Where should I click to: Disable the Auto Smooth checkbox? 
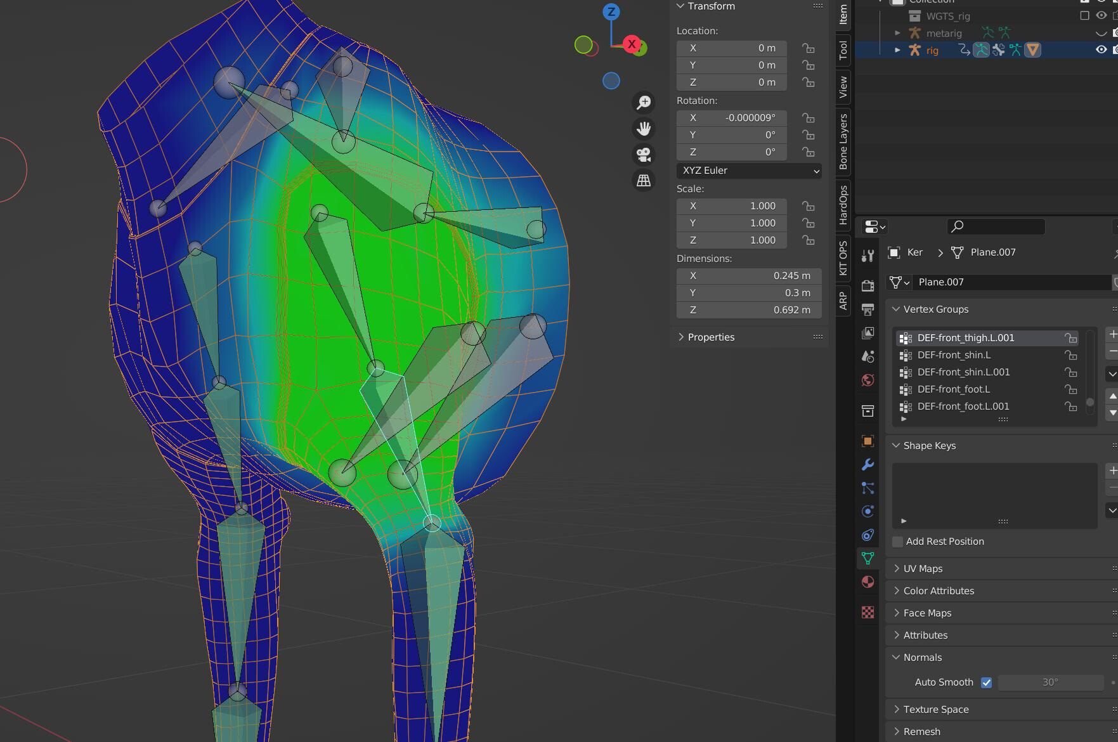986,682
